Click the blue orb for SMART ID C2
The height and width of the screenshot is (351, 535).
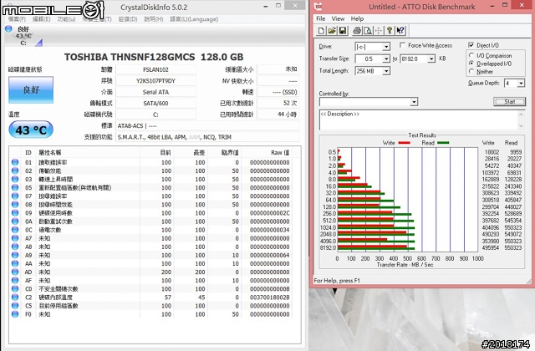click(x=15, y=298)
